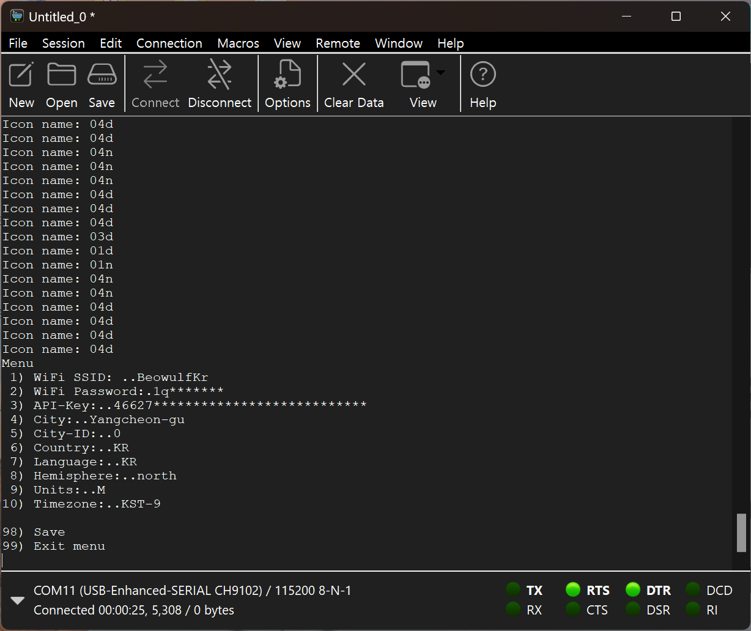751x631 pixels.
Task: Toggle the TX indicator light
Action: tap(512, 590)
